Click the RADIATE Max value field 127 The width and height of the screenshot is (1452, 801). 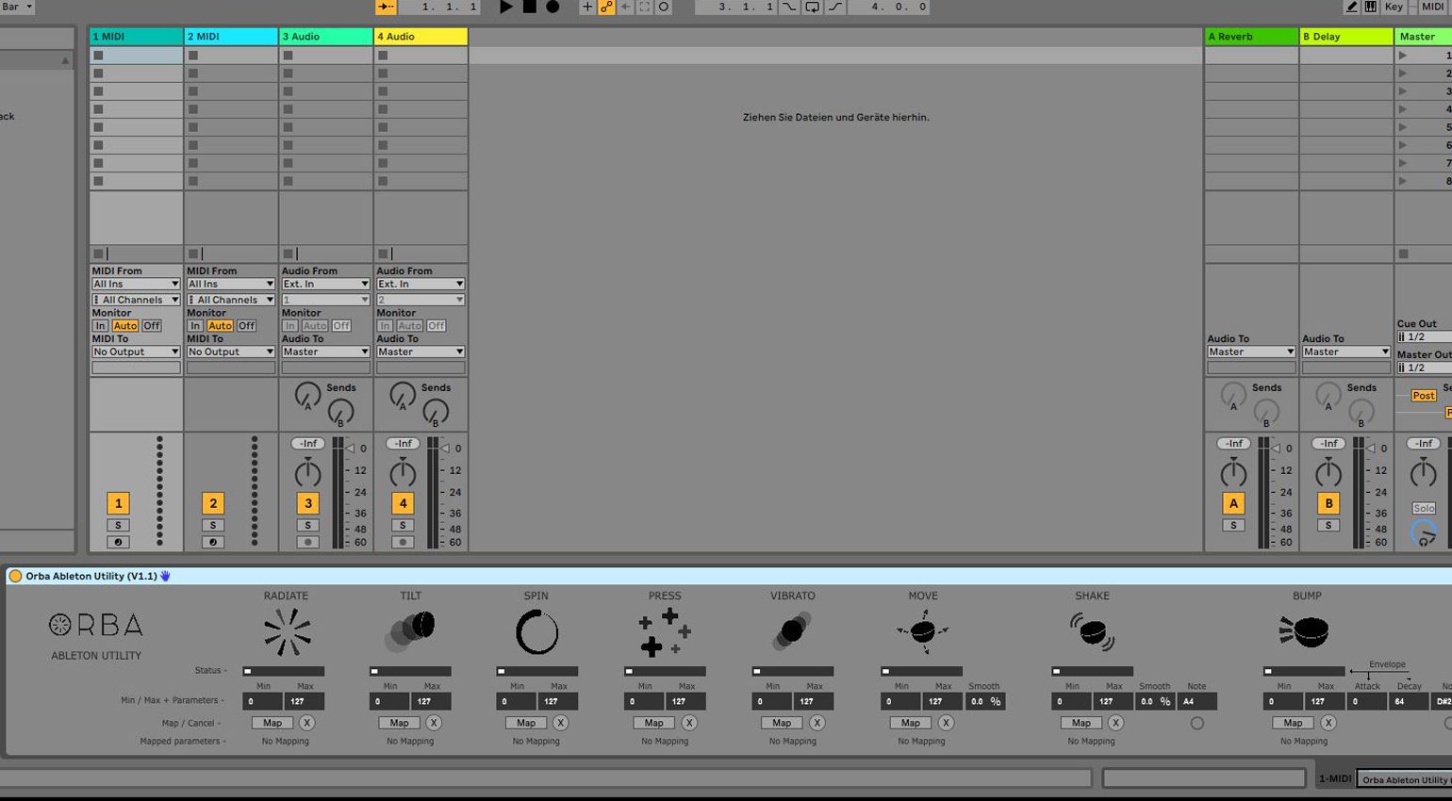[305, 701]
